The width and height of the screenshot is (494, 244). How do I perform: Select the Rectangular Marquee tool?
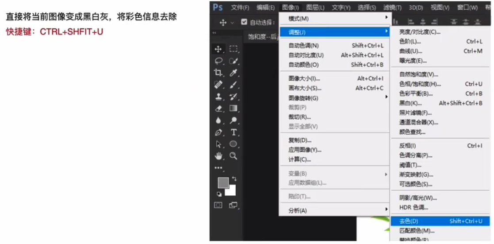234,49
